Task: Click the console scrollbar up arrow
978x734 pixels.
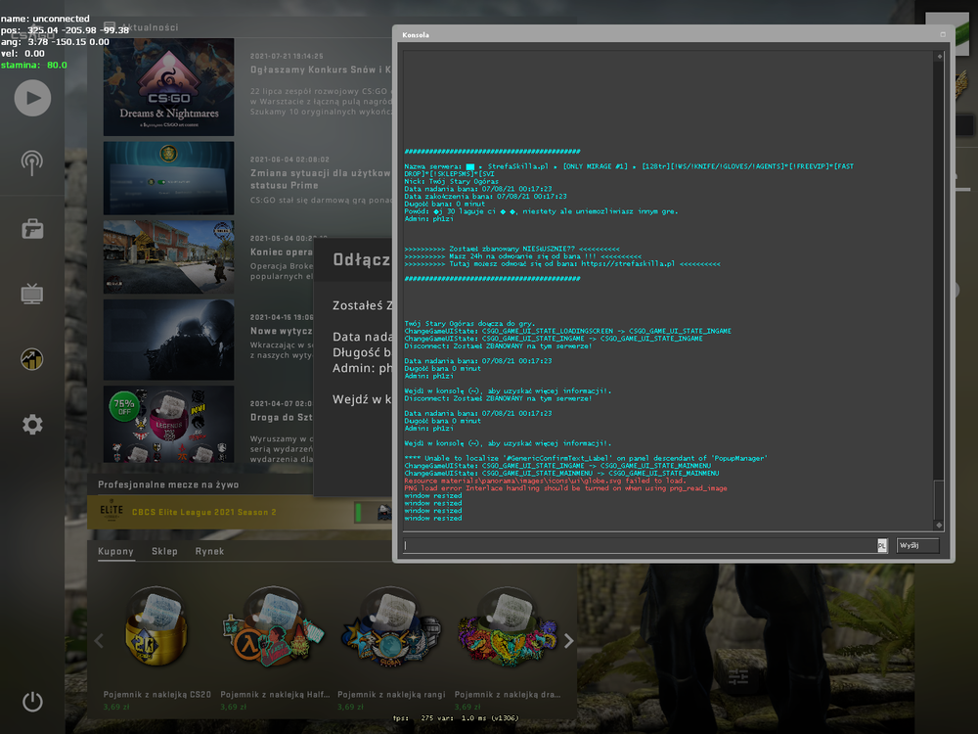Action: 939,57
